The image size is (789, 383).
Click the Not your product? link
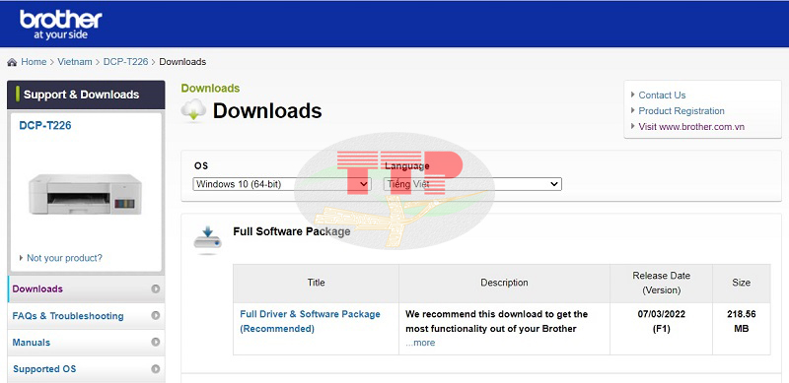click(64, 258)
